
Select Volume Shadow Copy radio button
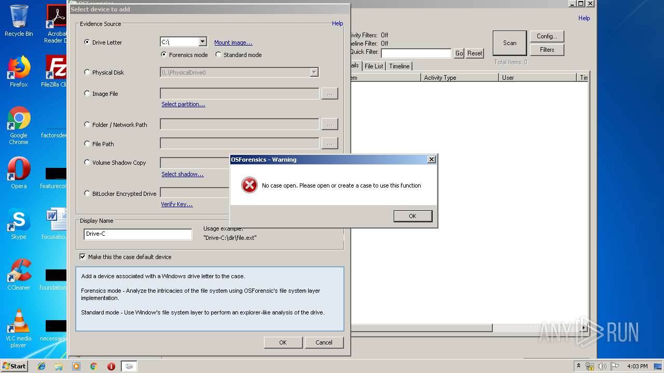(87, 162)
